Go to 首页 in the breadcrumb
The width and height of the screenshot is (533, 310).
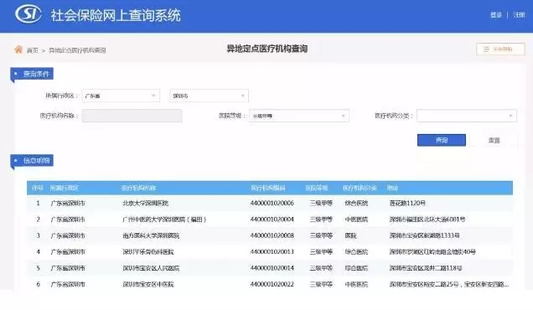pyautogui.click(x=33, y=50)
